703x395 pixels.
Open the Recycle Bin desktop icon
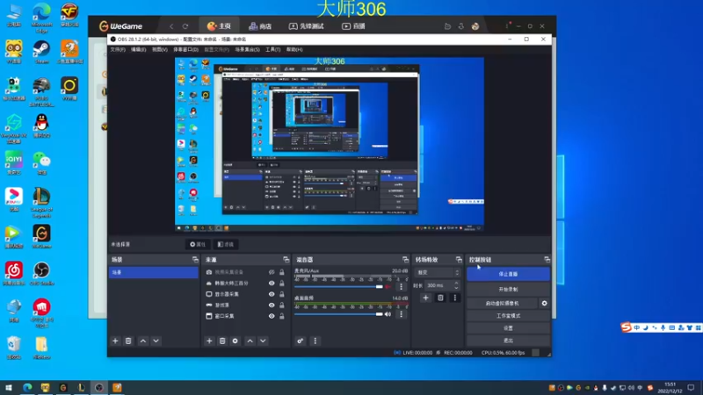pyautogui.click(x=14, y=348)
